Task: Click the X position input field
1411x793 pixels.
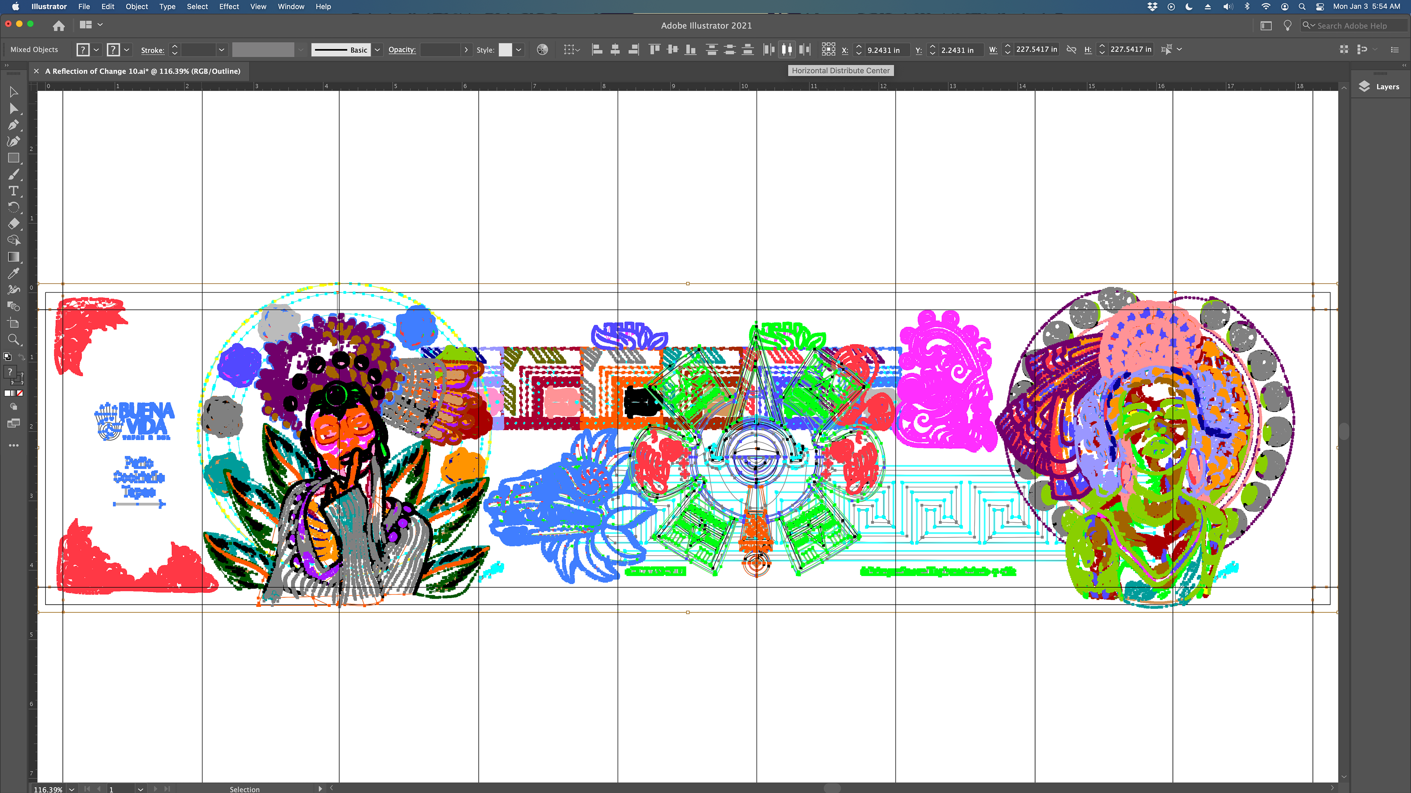Action: [886, 50]
